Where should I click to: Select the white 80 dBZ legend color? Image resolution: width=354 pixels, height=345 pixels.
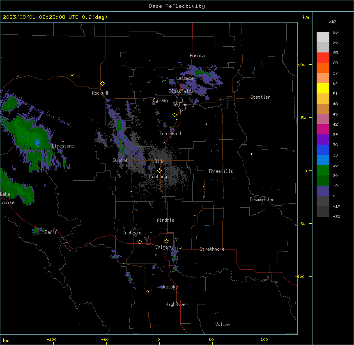click(x=323, y=37)
